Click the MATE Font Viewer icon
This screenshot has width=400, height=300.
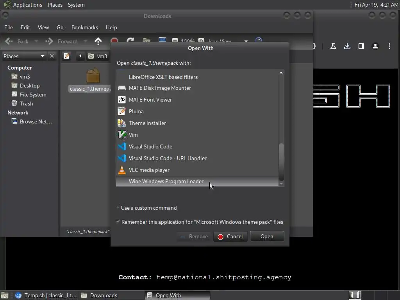(x=122, y=100)
